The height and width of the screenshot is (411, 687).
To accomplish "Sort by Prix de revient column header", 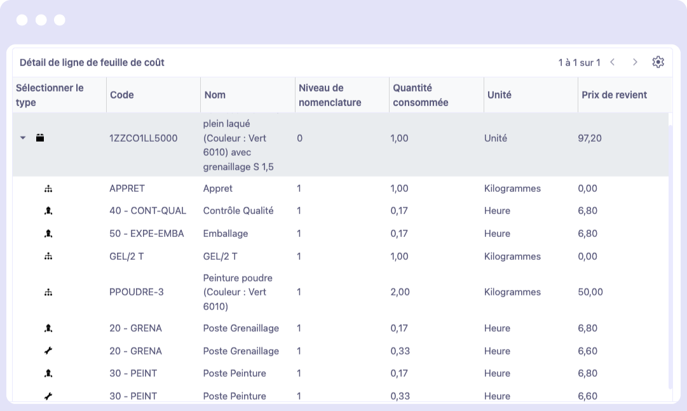I will [614, 95].
